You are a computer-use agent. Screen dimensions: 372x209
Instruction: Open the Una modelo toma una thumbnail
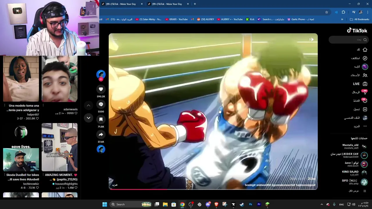click(21, 79)
